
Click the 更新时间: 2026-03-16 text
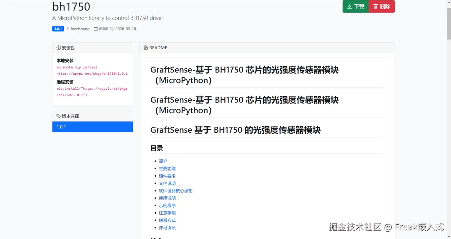pos(117,29)
